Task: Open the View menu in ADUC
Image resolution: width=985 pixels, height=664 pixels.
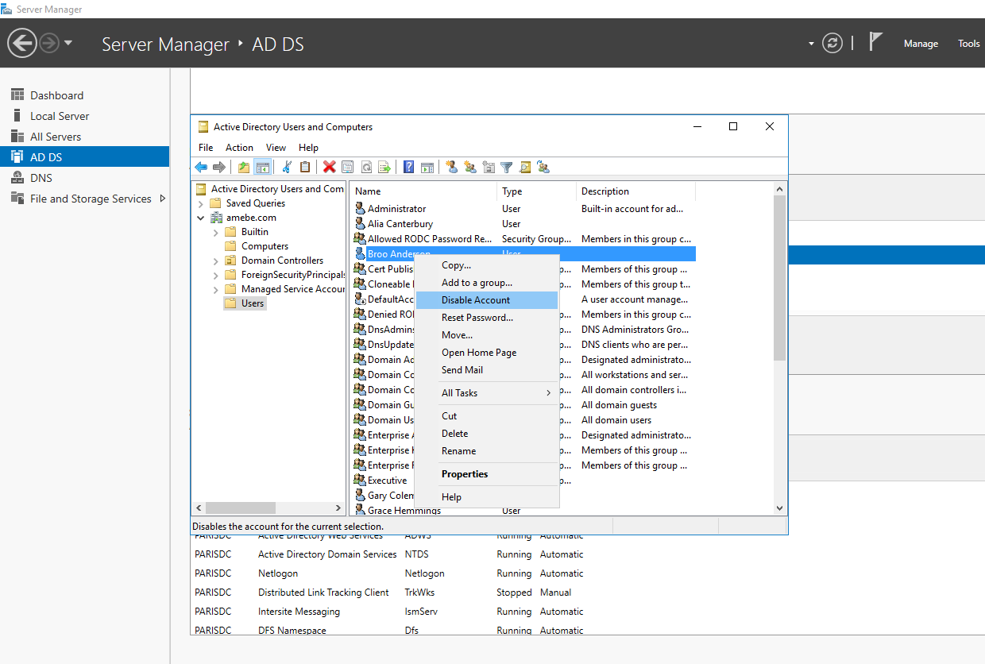Action: click(x=276, y=148)
